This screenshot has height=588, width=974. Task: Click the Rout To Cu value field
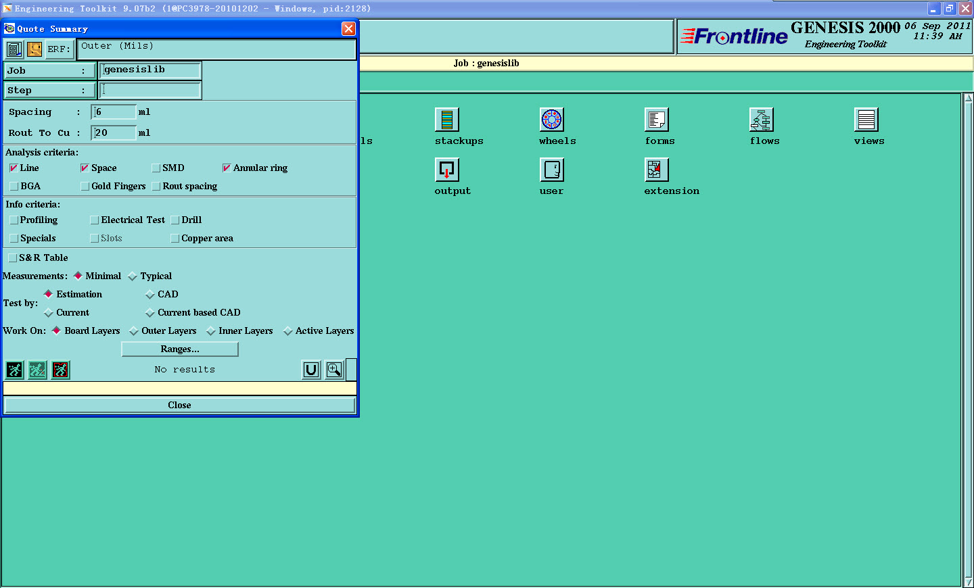[x=114, y=132]
